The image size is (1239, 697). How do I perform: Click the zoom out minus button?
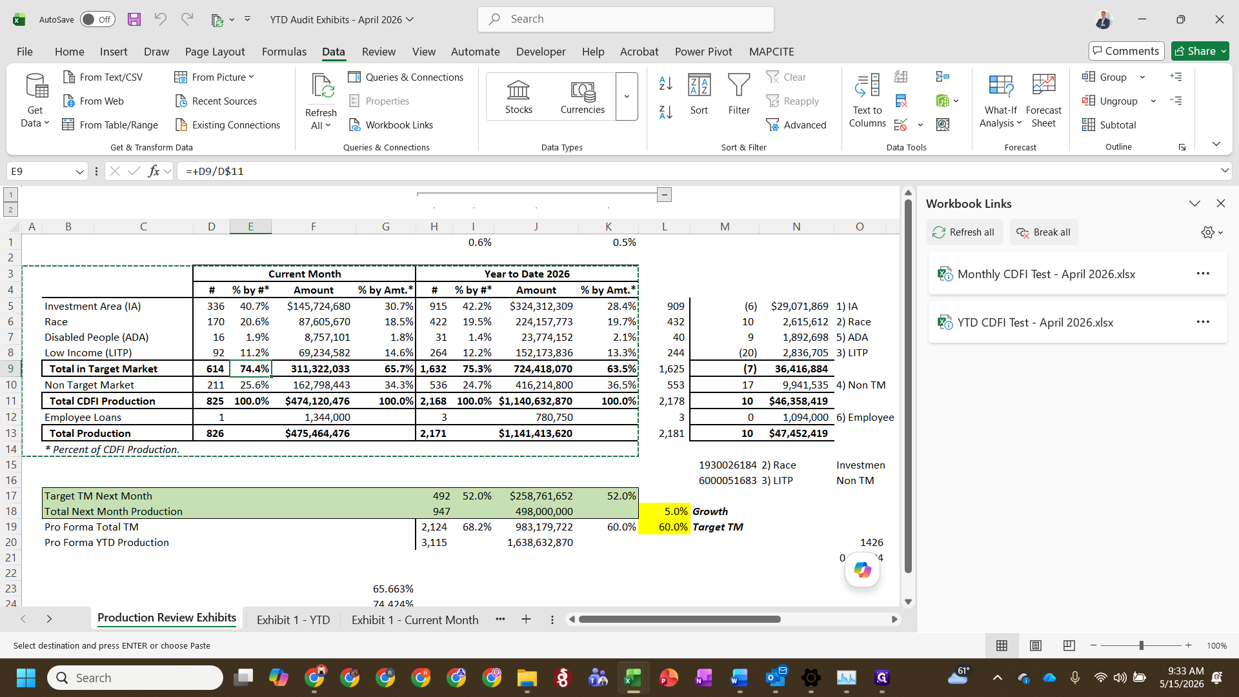pyautogui.click(x=1093, y=645)
